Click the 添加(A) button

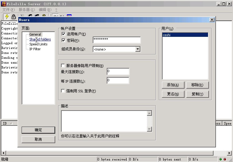[x=173, y=85]
